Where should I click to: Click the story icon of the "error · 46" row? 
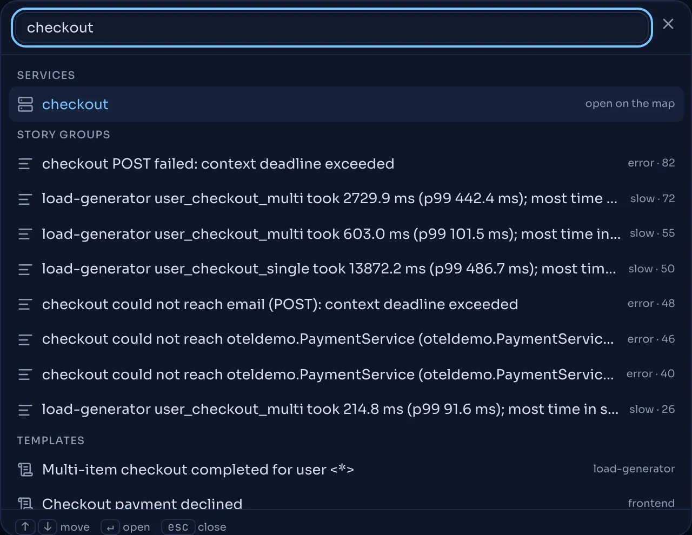[25, 339]
